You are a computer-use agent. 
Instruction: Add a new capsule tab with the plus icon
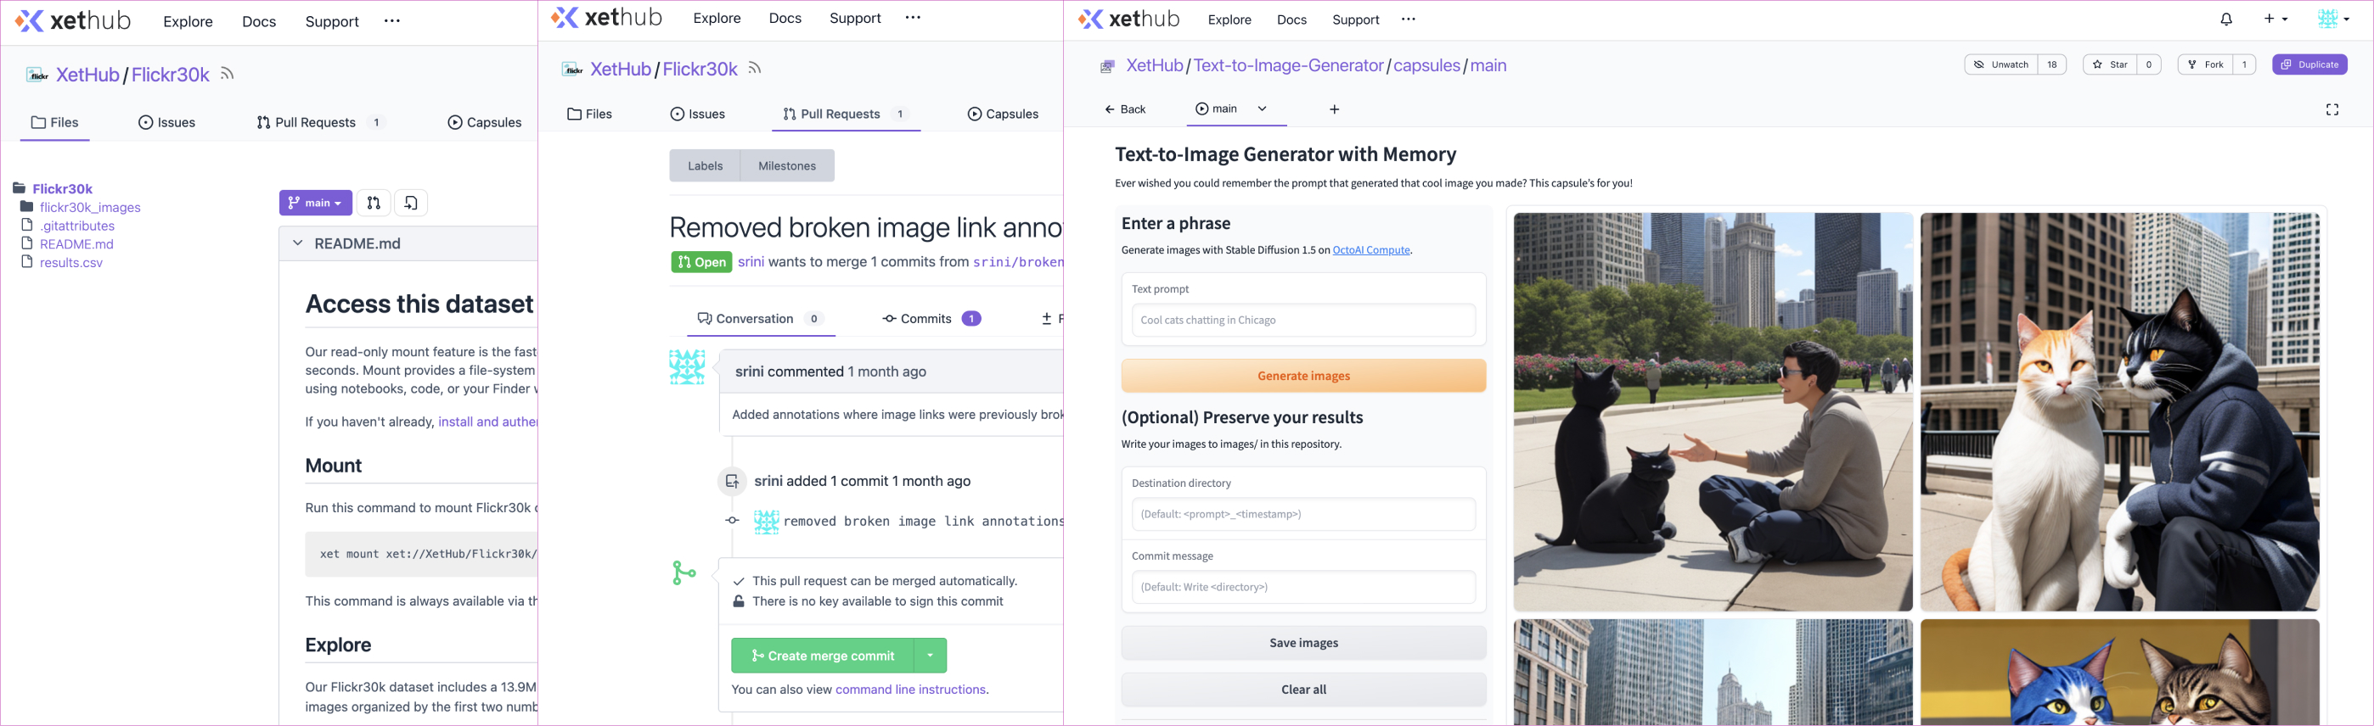point(1334,109)
